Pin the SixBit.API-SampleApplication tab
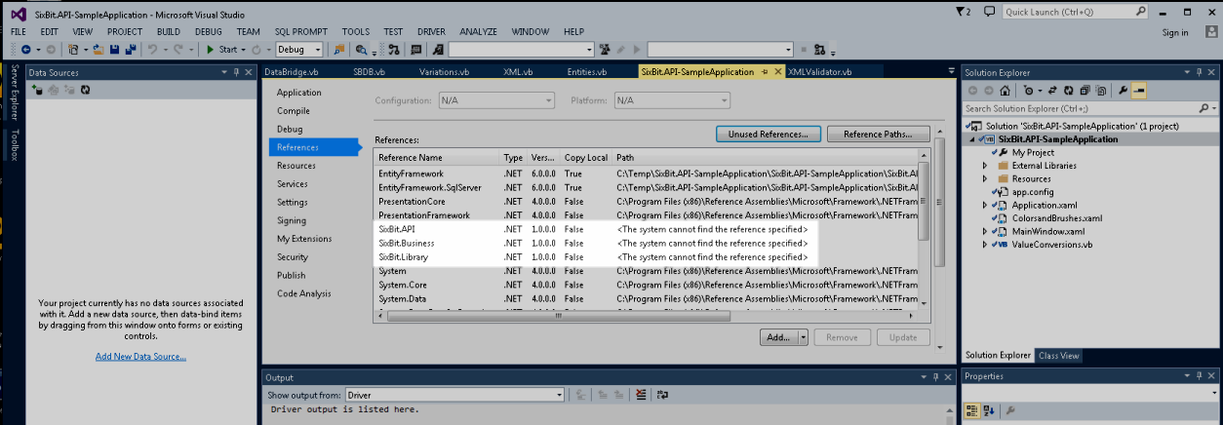1223x425 pixels. tap(765, 72)
